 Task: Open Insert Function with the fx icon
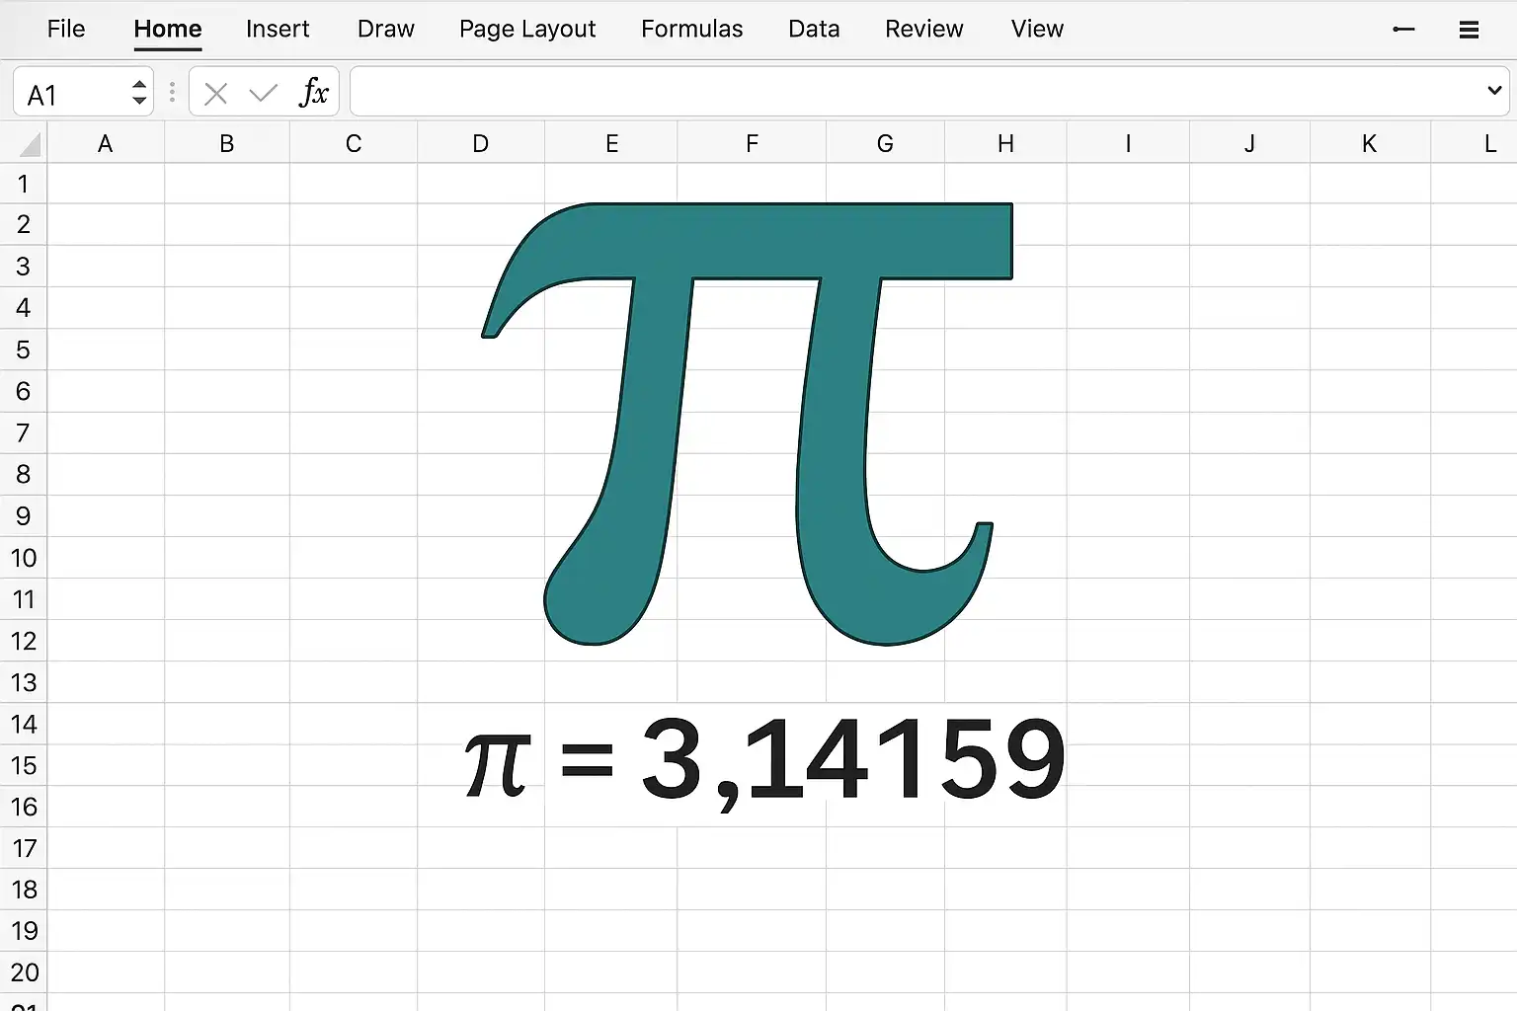[x=314, y=93]
